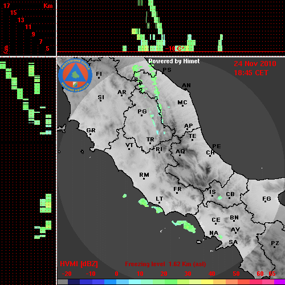Pick the magenta swatch at colorbar end
The image size is (285, 285).
click(279, 282)
